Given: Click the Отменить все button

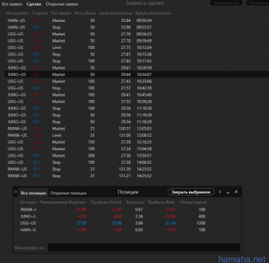Looking at the screenshot, I should 226,3.
